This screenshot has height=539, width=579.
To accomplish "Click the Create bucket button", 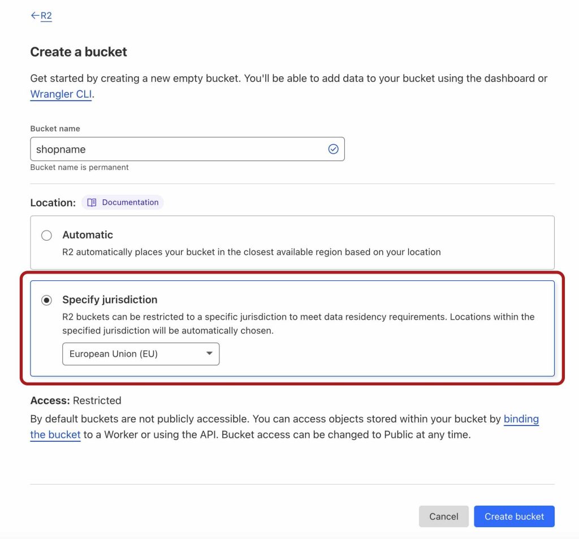I will [x=514, y=516].
